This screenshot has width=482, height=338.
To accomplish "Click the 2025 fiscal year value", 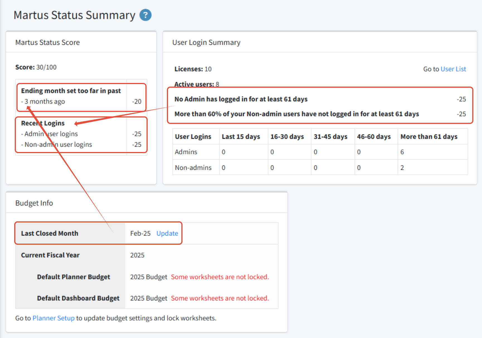I will 137,255.
